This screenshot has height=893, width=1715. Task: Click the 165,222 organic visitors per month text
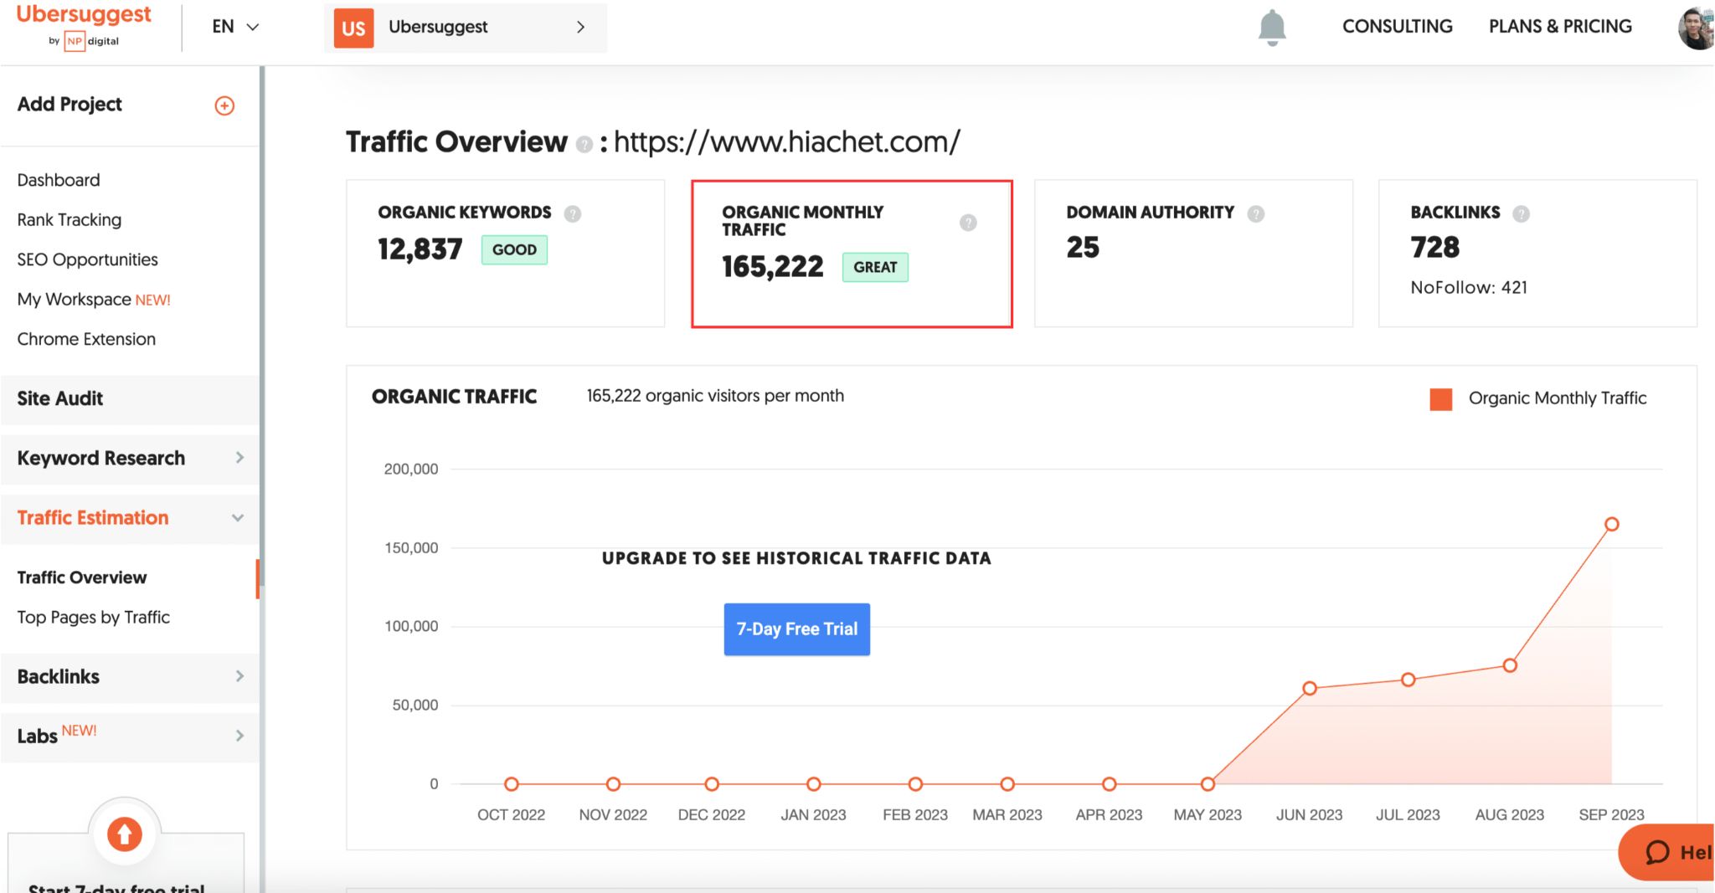[715, 396]
